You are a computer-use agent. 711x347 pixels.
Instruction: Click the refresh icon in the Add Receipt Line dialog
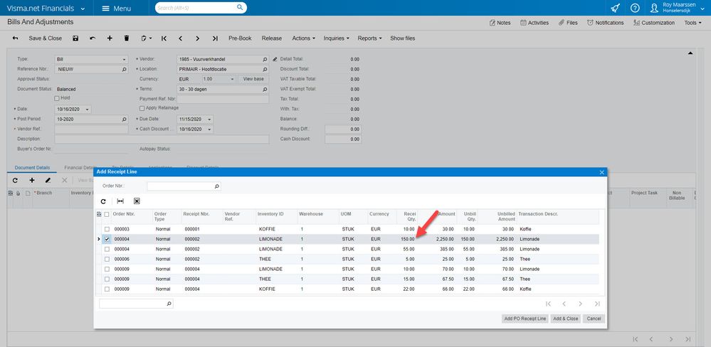(103, 201)
